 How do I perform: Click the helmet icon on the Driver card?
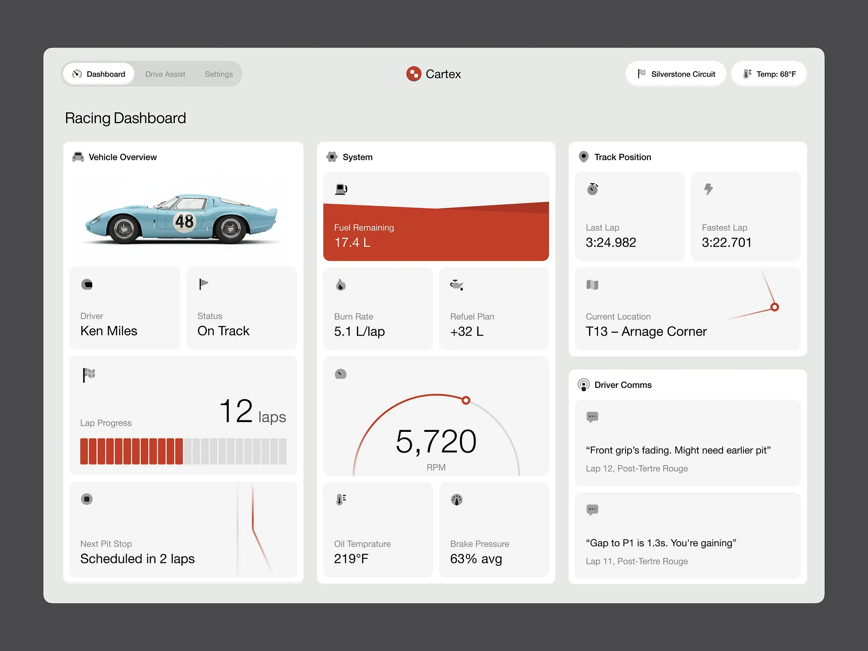pos(87,284)
